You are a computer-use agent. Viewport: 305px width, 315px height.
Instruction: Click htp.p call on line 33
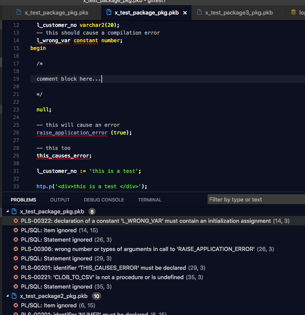[x=92, y=187]
